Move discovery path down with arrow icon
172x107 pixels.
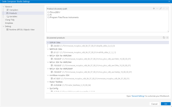click(x=167, y=9)
